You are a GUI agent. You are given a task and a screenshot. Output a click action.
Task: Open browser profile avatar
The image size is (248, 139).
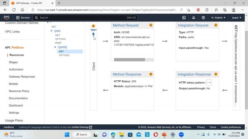[x=234, y=10]
